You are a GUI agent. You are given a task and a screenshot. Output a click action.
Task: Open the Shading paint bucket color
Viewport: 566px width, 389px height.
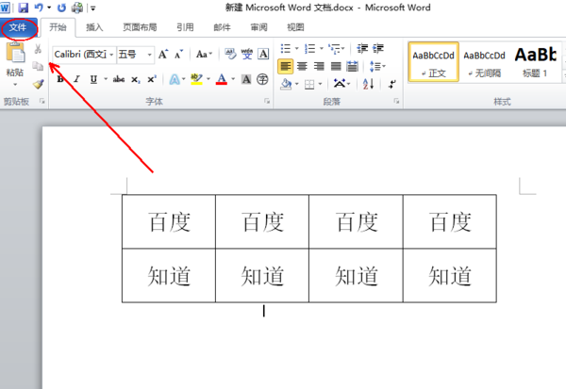[x=286, y=85]
